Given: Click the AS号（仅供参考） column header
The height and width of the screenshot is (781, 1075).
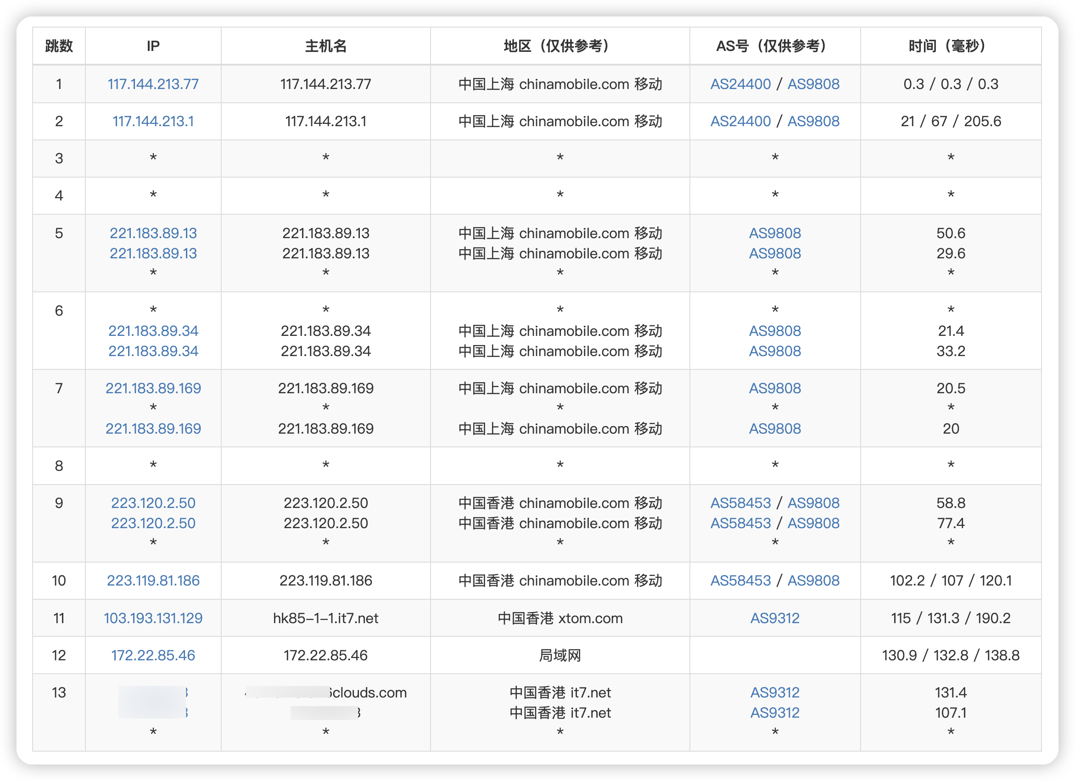Looking at the screenshot, I should click(775, 46).
